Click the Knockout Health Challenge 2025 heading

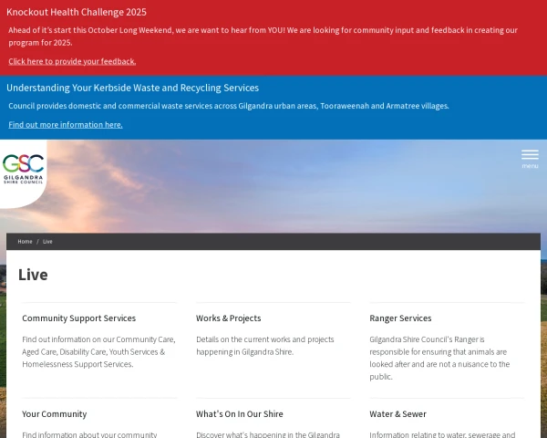(77, 12)
